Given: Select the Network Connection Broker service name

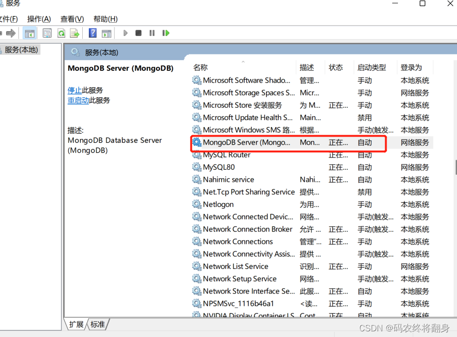Looking at the screenshot, I should click(x=248, y=229).
